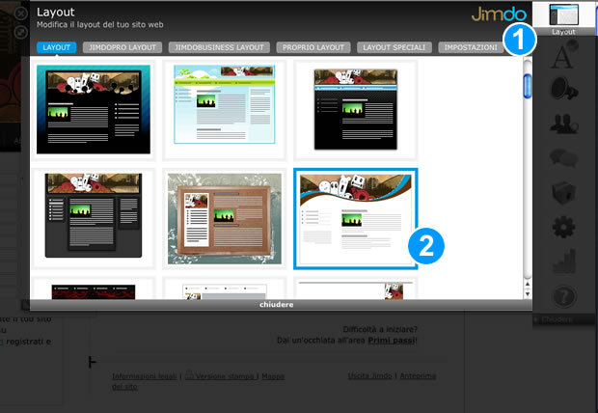Open the settings gear sidebar icon

click(x=563, y=227)
